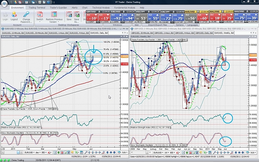Open the Trader's Guardian ribbon tab
This screenshot has height=162, width=259.
[58, 7]
